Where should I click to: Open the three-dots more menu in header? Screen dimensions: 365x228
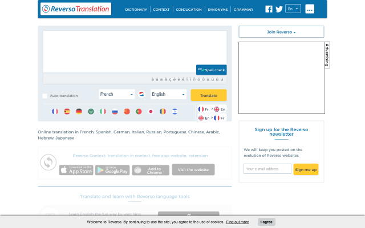pos(310,9)
